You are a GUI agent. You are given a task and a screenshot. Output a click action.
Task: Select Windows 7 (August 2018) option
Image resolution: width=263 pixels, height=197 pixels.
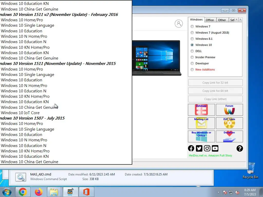tap(192, 33)
